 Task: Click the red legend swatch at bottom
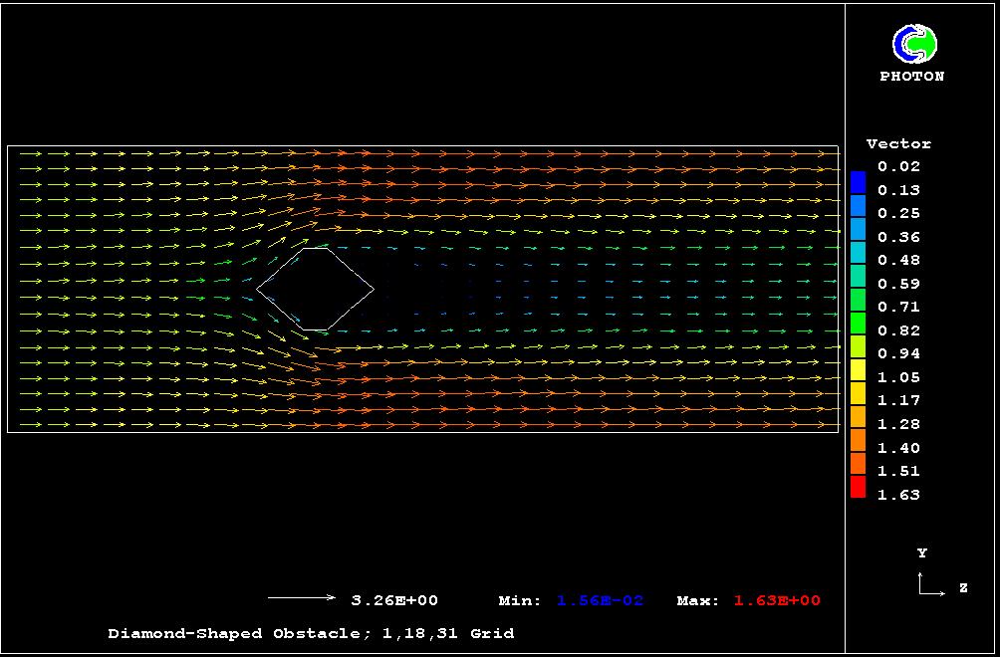858,487
